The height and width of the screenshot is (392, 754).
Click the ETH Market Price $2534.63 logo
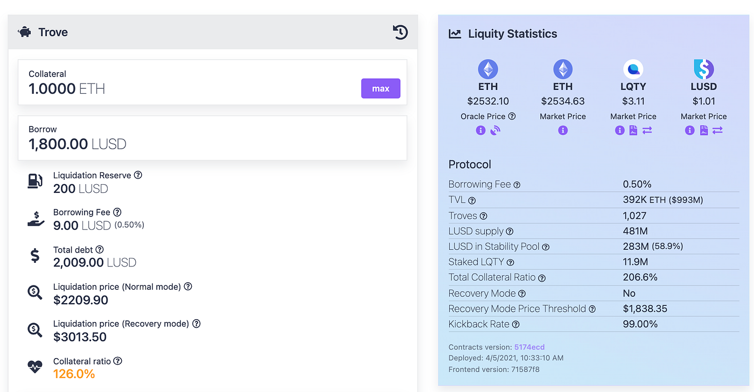pos(563,69)
